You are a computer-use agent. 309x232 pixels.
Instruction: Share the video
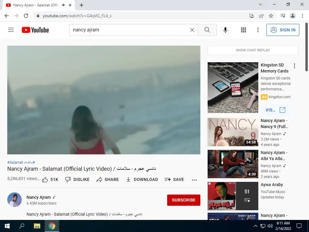click(x=108, y=179)
